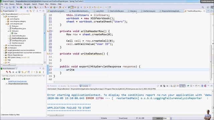
Task: Open the dropdown next to Debug button
Action: point(27,7)
